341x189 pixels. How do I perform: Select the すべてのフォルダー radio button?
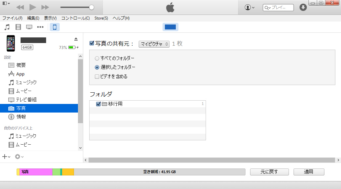coord(97,58)
